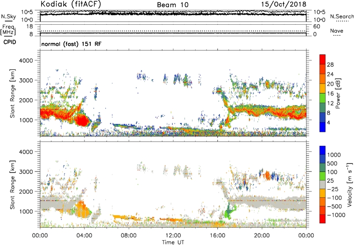This screenshot has height=245, width=354.
Task: Click the '18' tick on frequency axis
Action: (30, 27)
